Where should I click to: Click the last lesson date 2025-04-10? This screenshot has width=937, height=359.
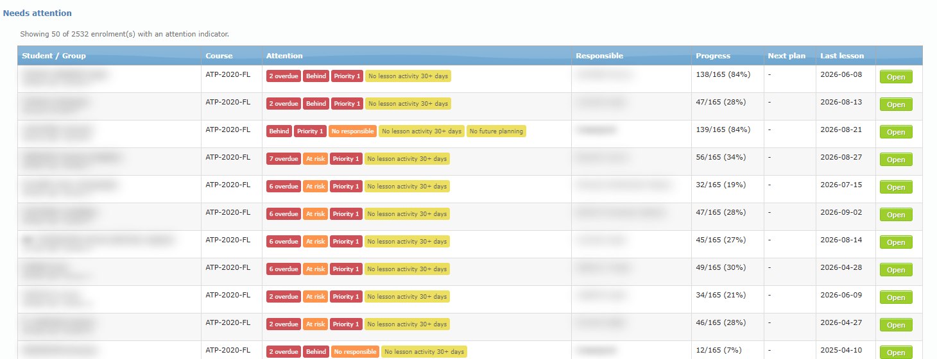(843, 350)
